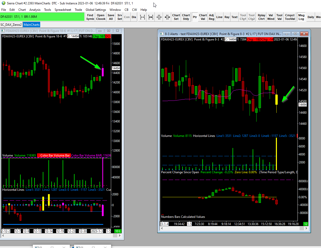The image size is (321, 248).
Task: Open Chart Set settings
Action: coord(176,17)
